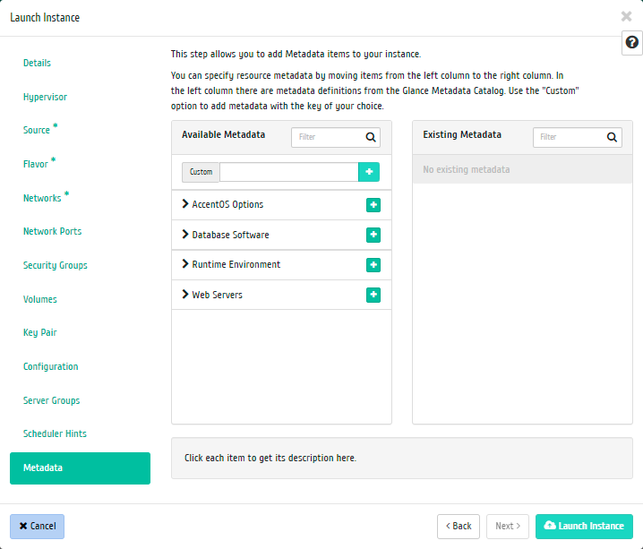The image size is (643, 549).
Task: Click the Next button
Action: [507, 526]
